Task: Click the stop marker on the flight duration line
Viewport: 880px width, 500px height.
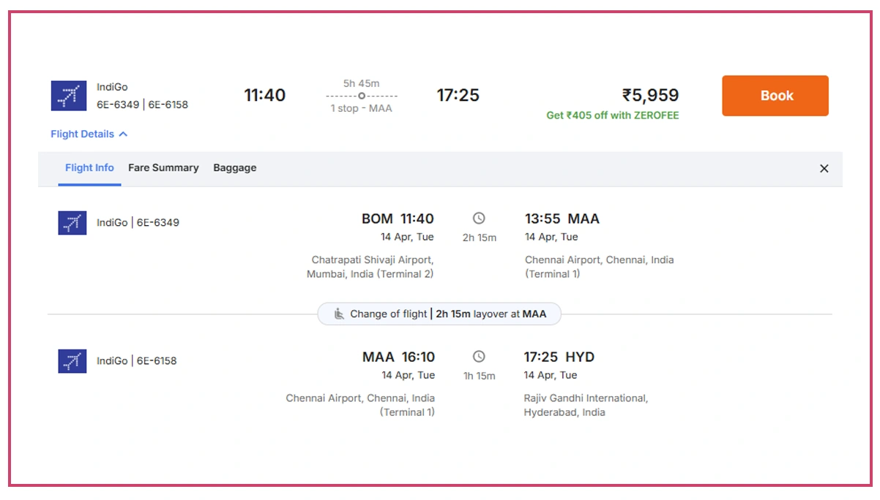Action: (362, 94)
